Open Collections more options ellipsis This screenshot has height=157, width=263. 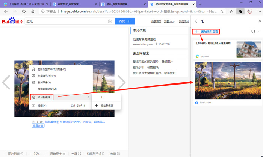click(x=259, y=32)
